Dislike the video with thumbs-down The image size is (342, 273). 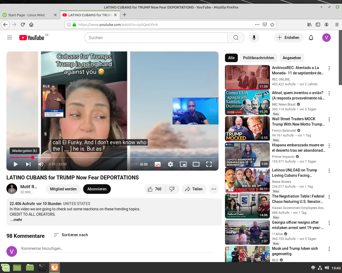coord(172,189)
